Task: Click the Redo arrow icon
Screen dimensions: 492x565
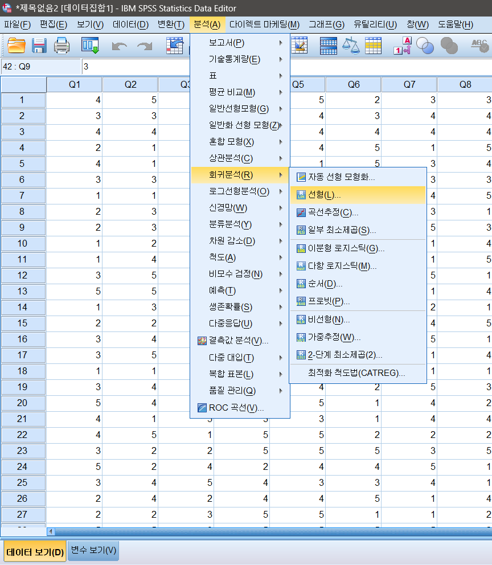Action: (145, 46)
